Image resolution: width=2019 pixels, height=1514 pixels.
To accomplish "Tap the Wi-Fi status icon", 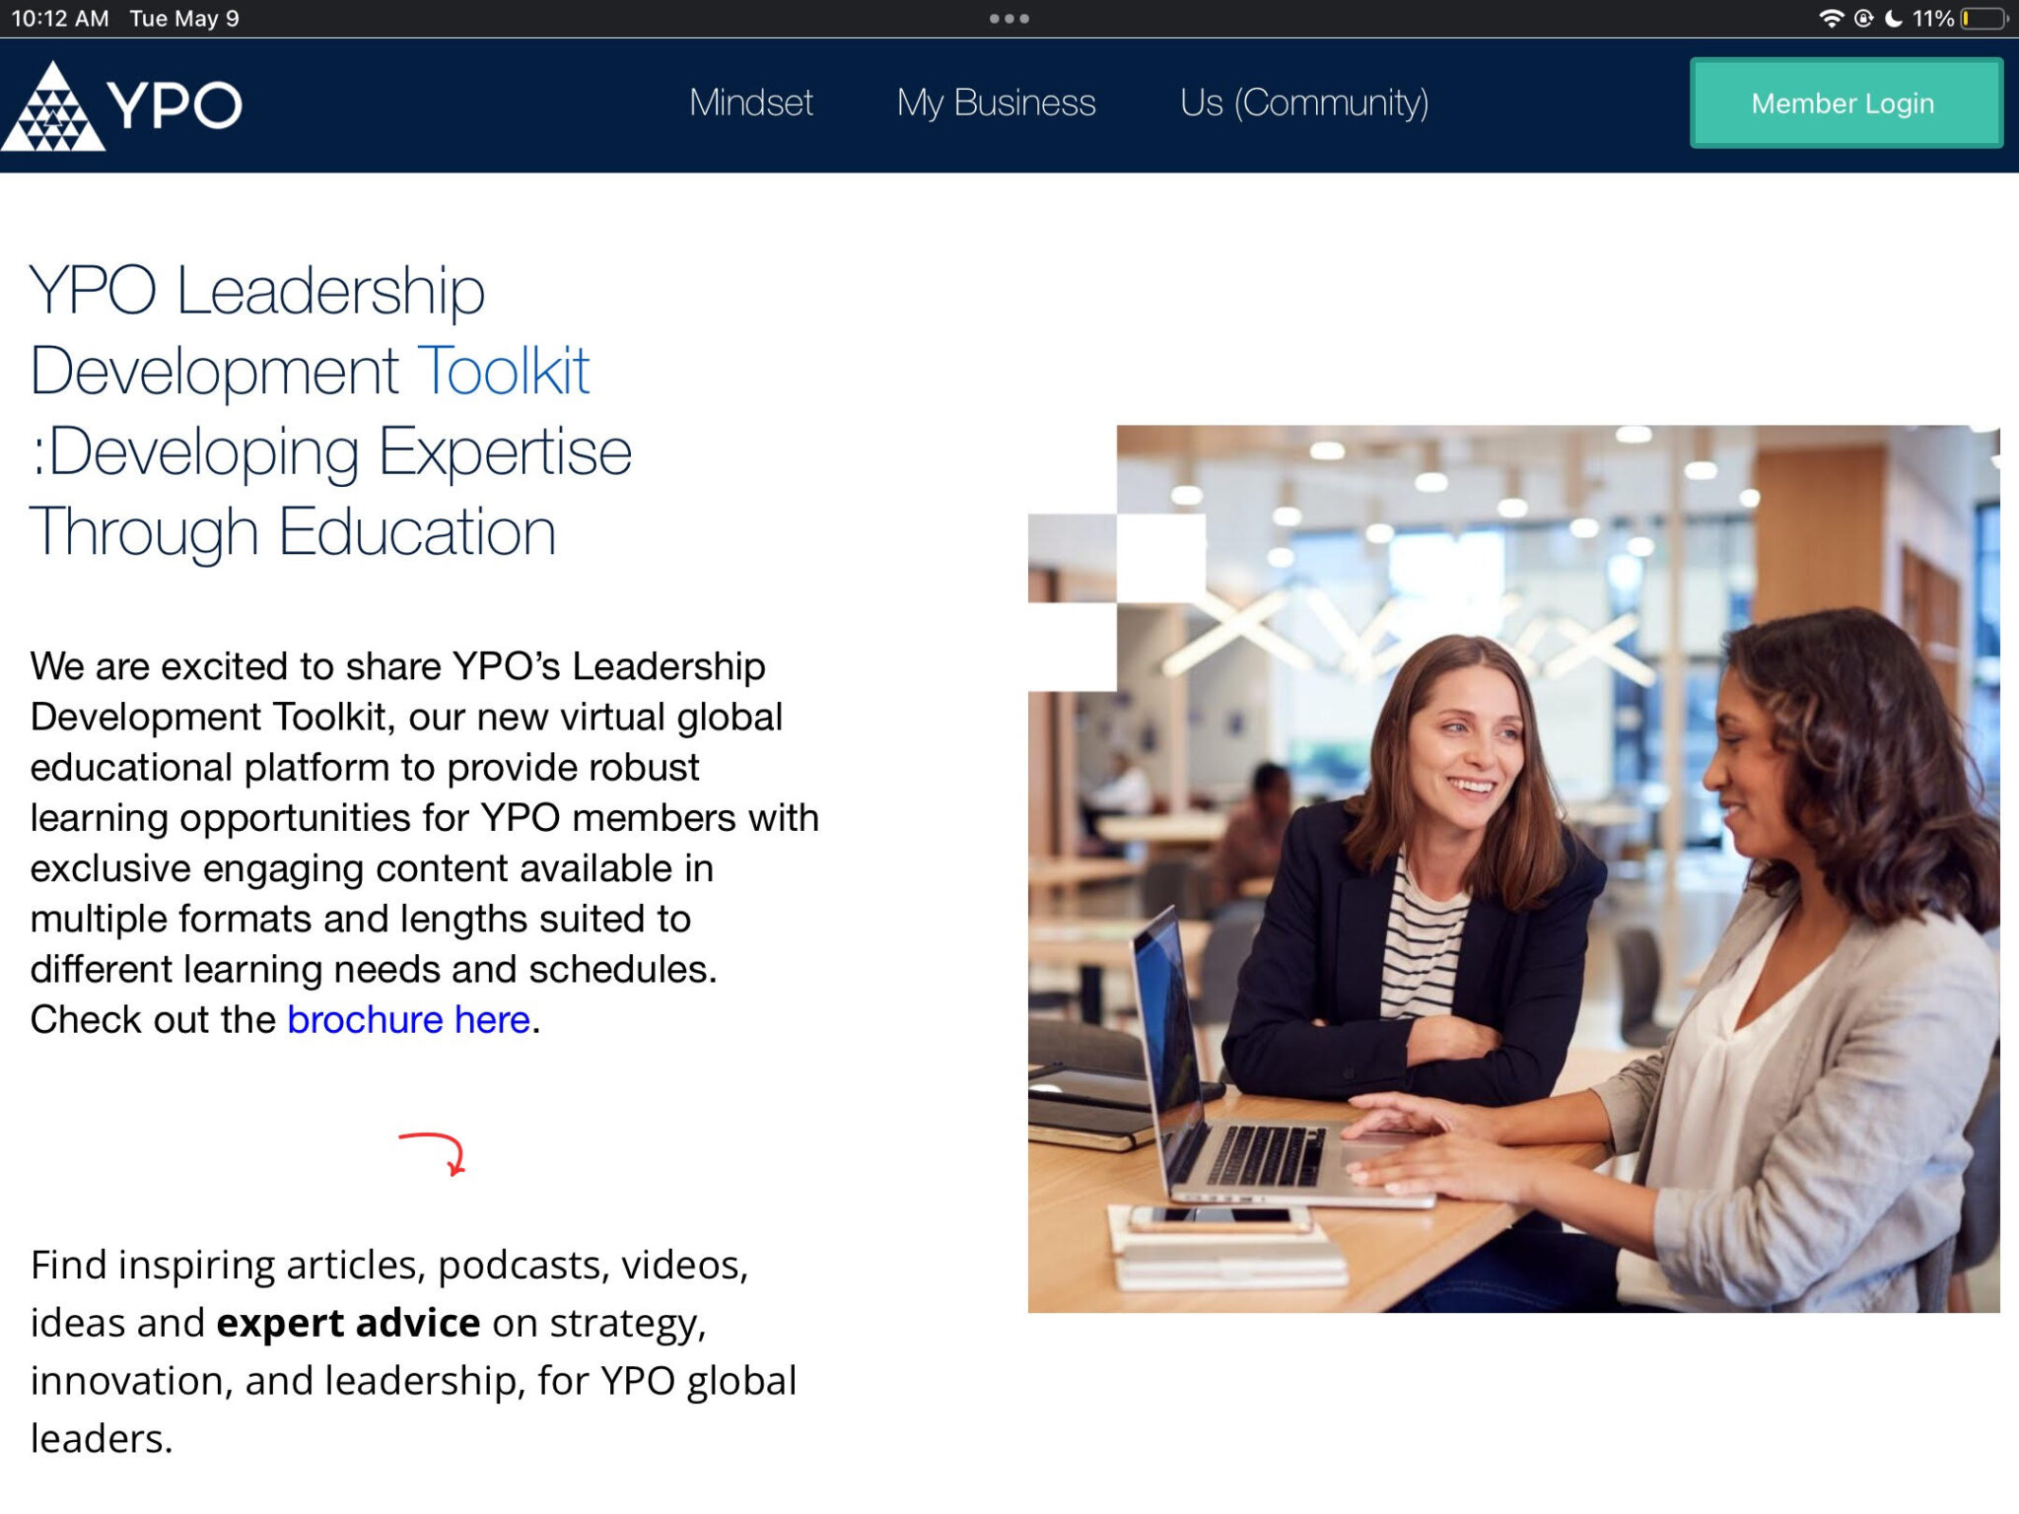I will point(1831,19).
